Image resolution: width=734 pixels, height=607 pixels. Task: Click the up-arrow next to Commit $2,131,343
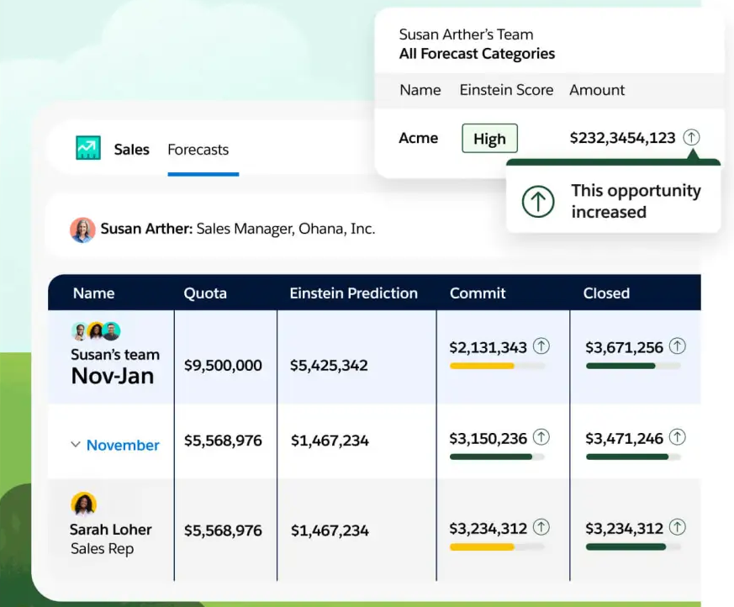coord(541,346)
